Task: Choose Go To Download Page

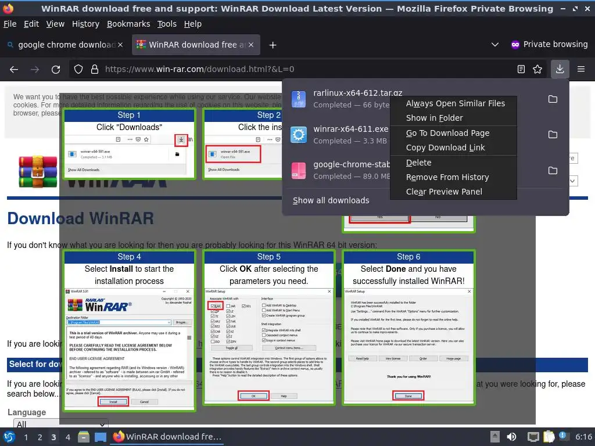Action: pyautogui.click(x=453, y=133)
